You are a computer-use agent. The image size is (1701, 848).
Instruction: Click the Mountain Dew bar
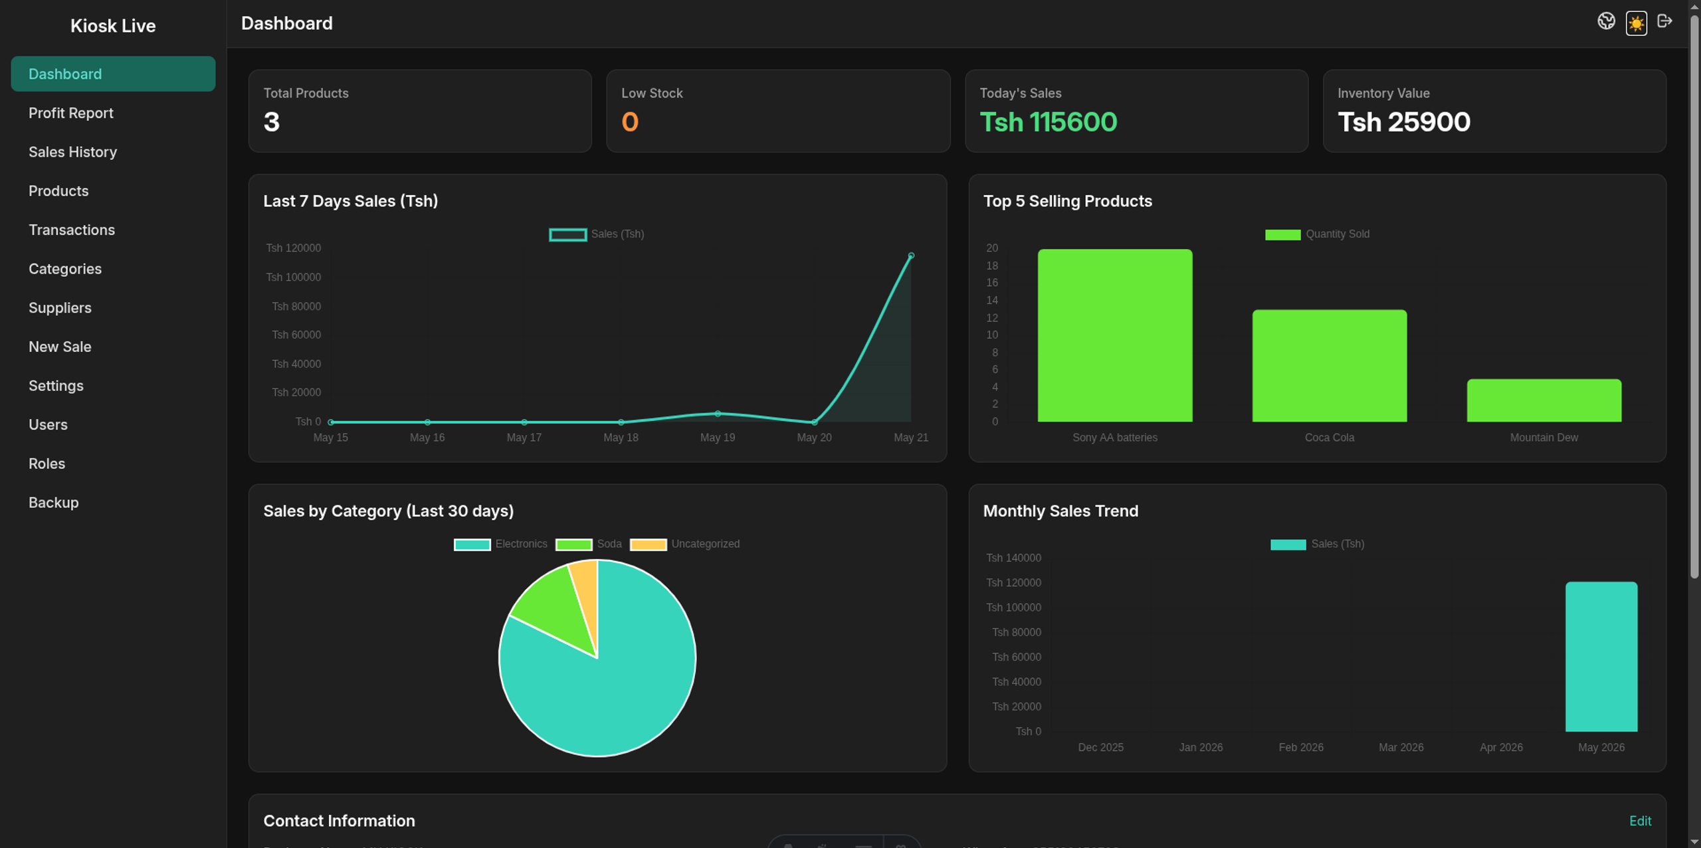(1544, 400)
